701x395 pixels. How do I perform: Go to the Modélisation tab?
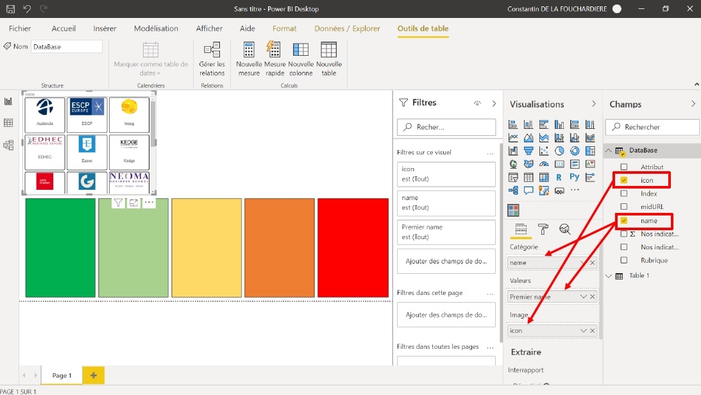click(156, 28)
